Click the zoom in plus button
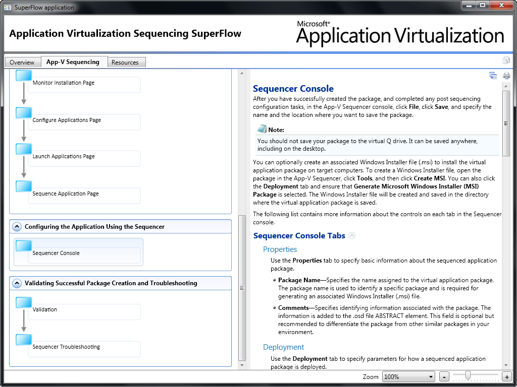 coord(506,377)
